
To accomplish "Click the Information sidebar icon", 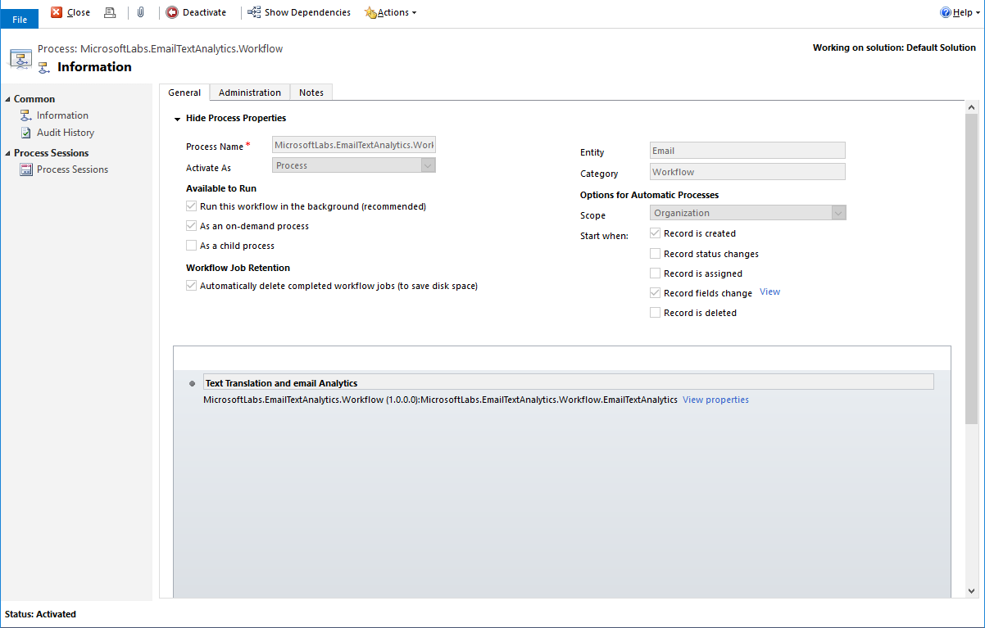I will 26,115.
